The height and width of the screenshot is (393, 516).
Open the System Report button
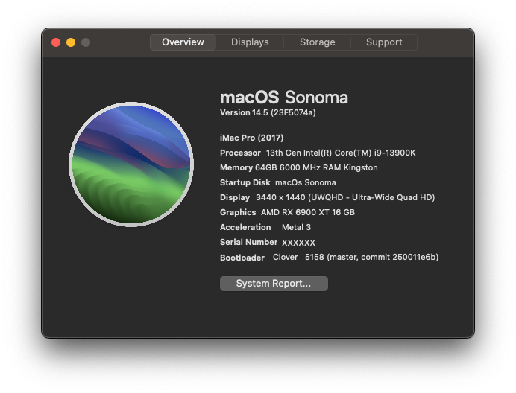[x=274, y=284]
